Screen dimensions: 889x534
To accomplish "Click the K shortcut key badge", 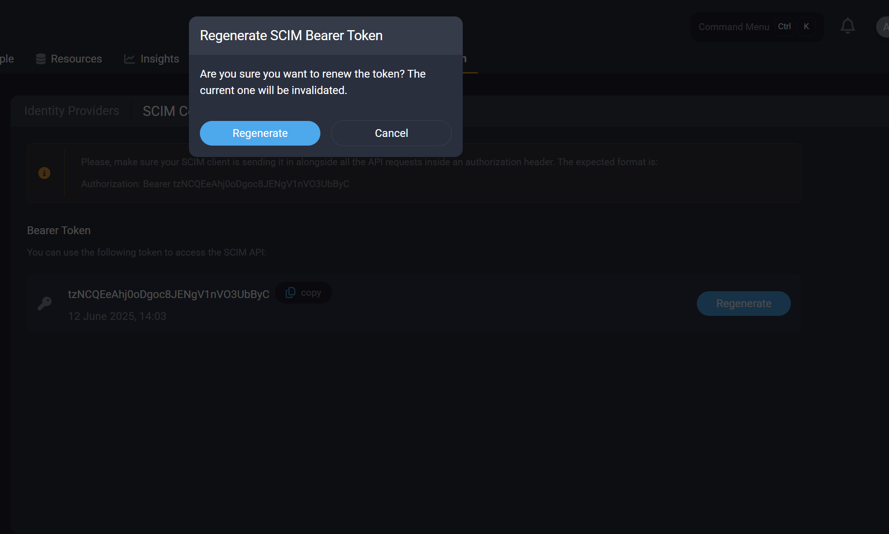I will tap(806, 26).
